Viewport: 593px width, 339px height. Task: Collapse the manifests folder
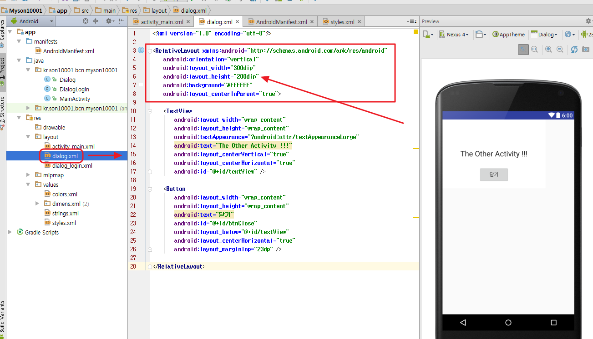click(19, 41)
